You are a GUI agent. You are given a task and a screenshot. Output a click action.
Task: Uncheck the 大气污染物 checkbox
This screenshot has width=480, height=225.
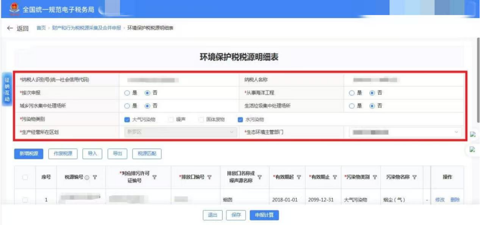[128, 120]
